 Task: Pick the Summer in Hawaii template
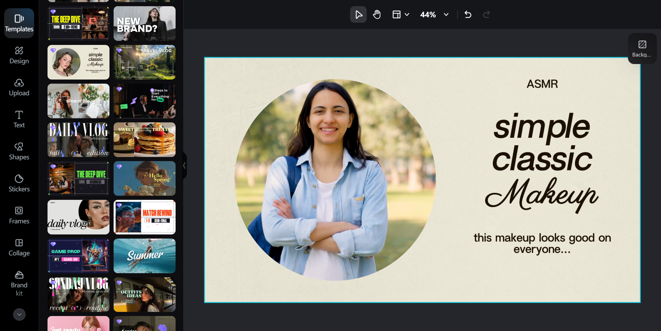144,256
